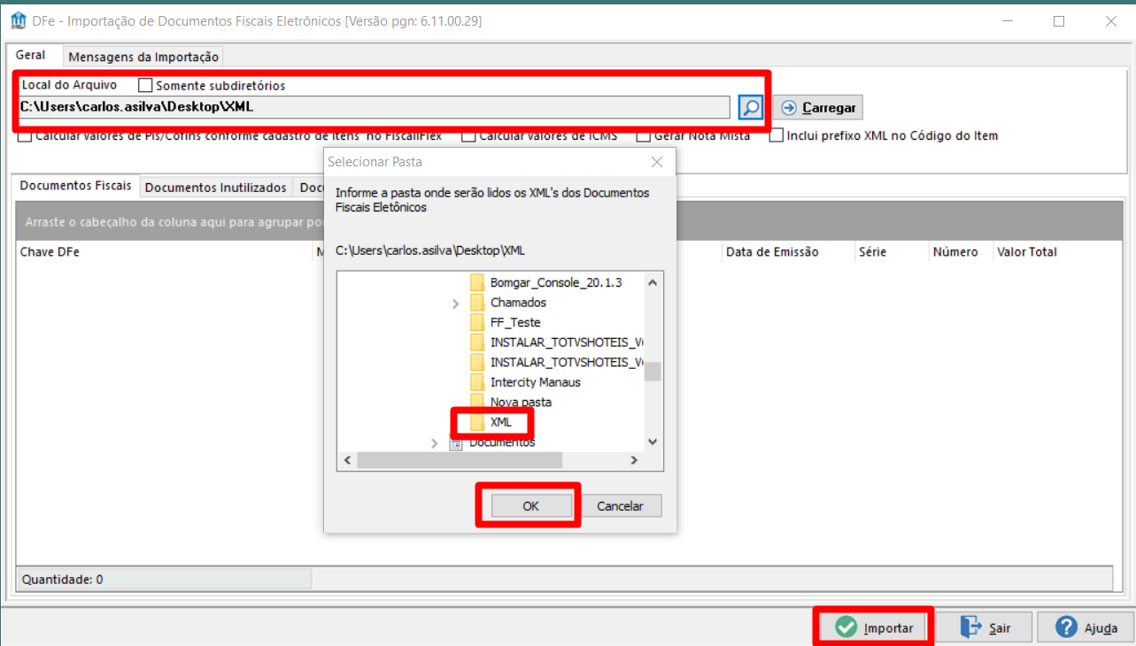
Task: Click the Carregar button
Action: 817,107
